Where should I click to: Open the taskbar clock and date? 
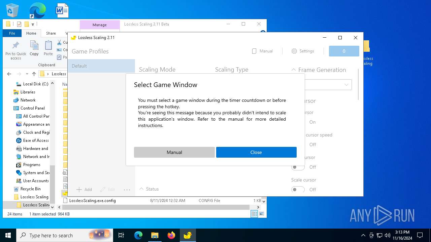(402, 235)
